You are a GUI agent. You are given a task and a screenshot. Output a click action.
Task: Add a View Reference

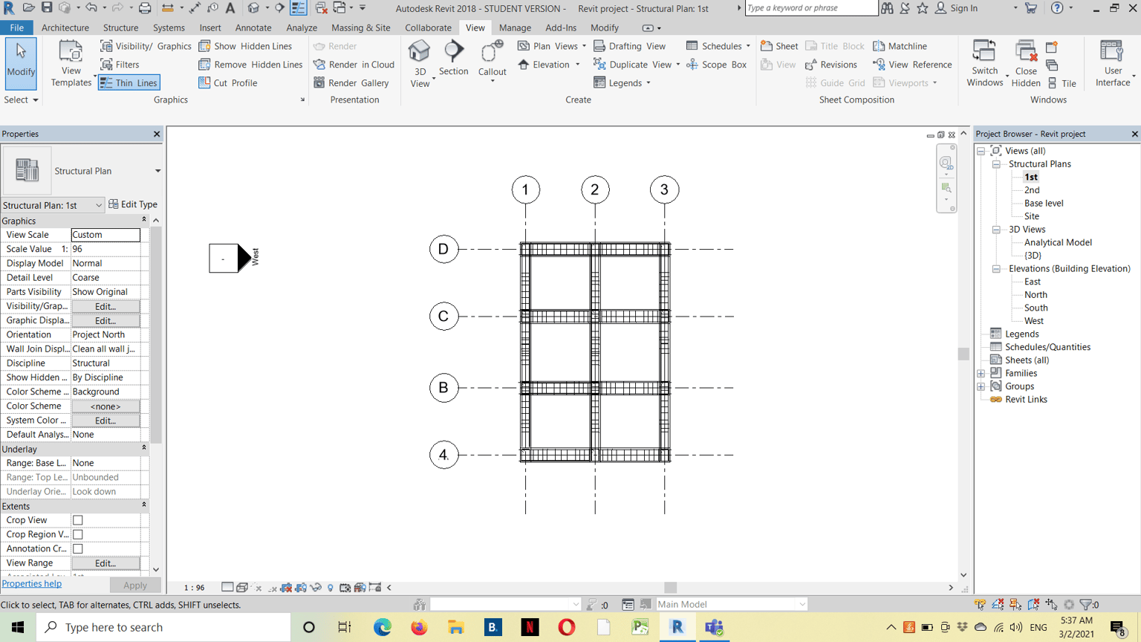[912, 65]
